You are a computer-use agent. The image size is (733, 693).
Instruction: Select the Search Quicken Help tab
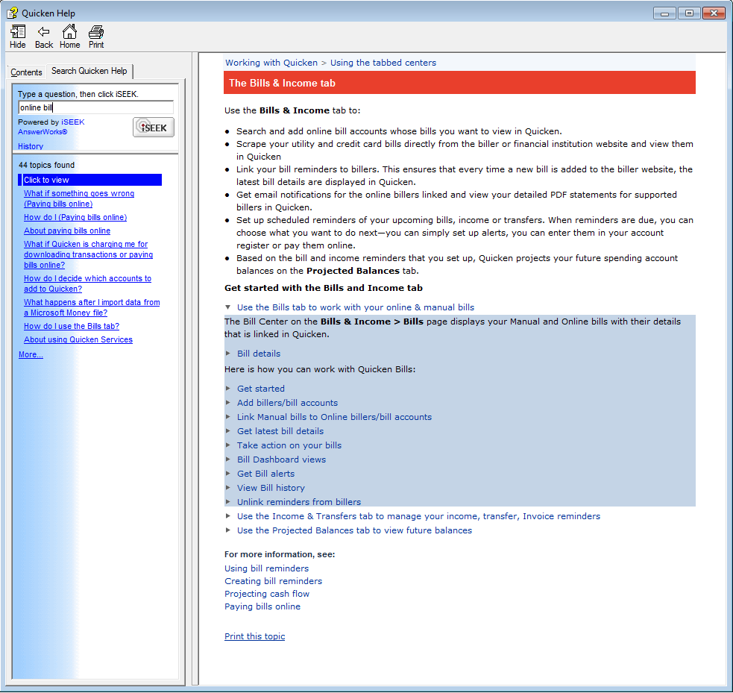[x=89, y=71]
